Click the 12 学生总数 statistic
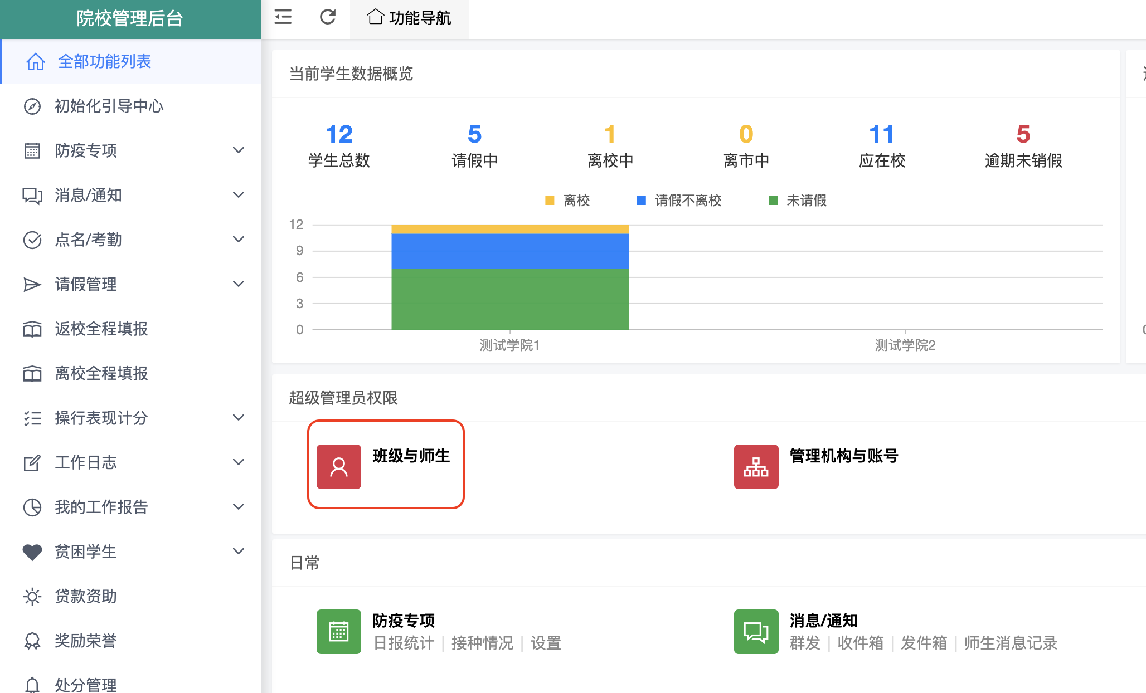1146x693 pixels. point(339,146)
